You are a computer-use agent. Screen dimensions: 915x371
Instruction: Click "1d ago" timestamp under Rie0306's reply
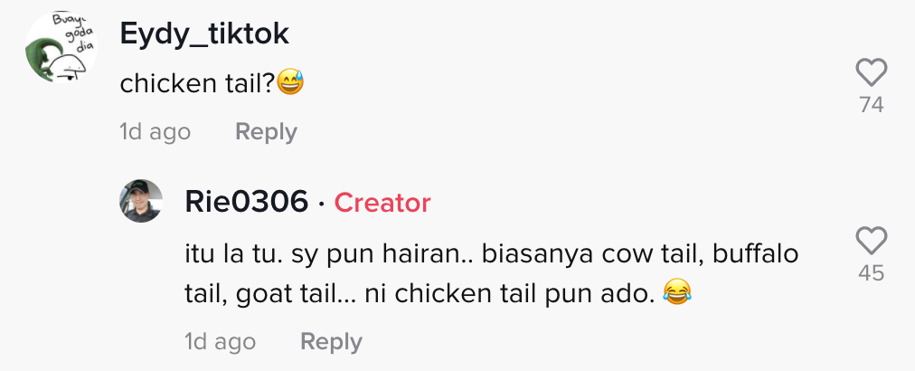220,342
